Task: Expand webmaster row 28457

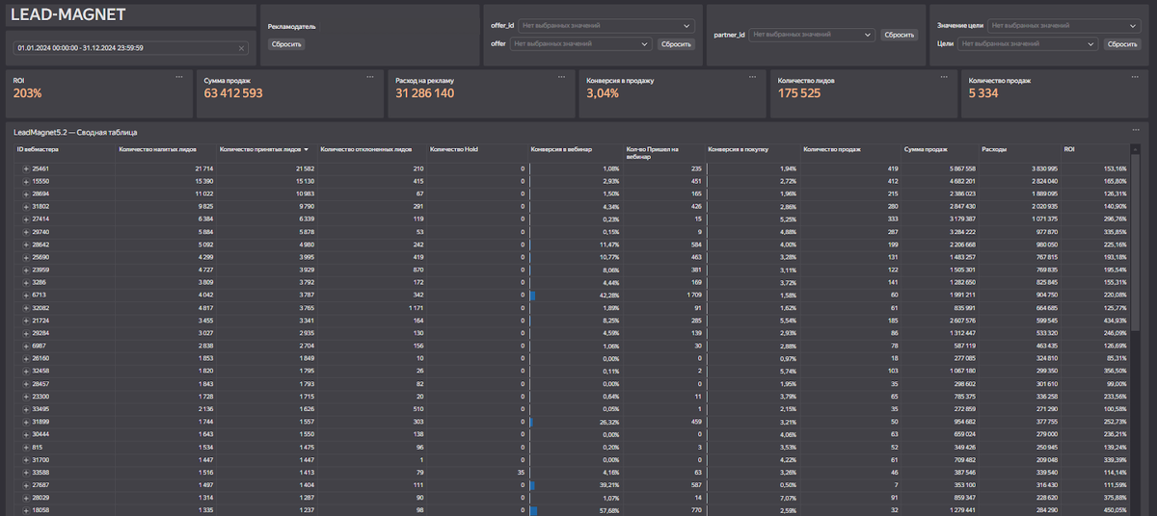Action: click(26, 384)
